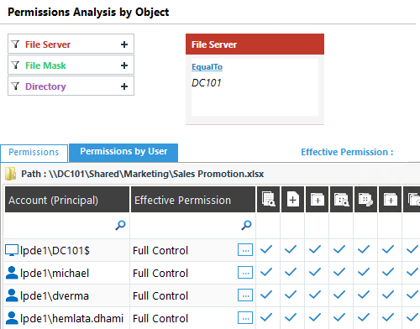Click the folder icon beside Path

[11, 174]
